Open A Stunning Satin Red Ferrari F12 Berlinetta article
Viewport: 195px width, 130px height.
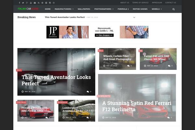[137, 106]
